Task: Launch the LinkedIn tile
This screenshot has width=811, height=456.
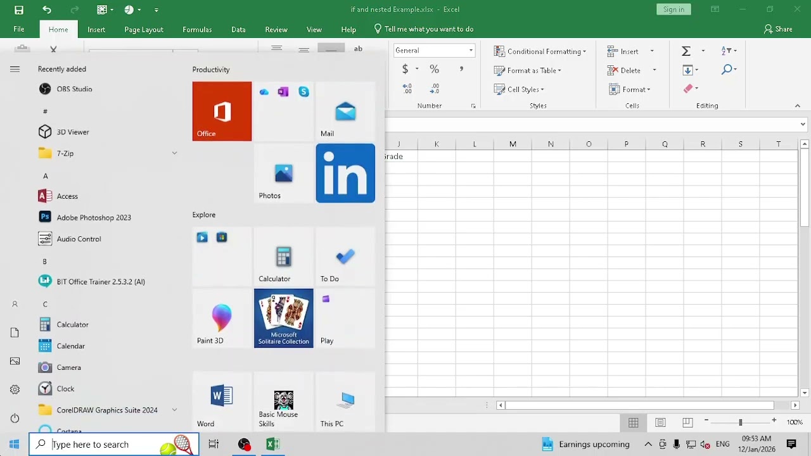Action: tap(345, 174)
